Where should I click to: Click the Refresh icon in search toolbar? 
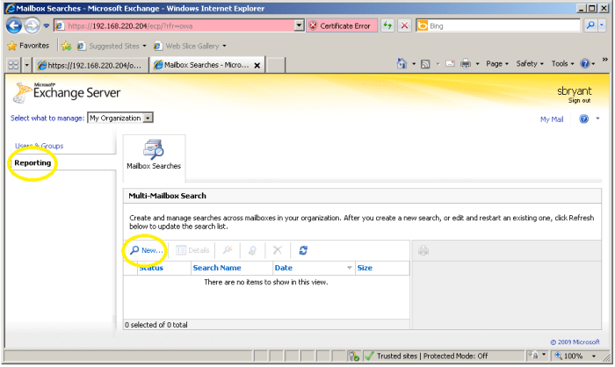(x=303, y=250)
